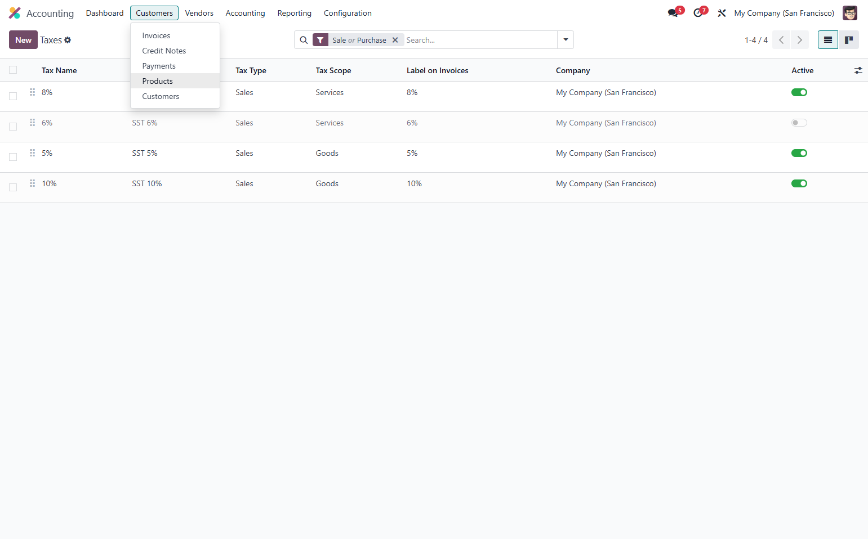The image size is (868, 539).
Task: Go to previous page of records
Action: point(781,40)
